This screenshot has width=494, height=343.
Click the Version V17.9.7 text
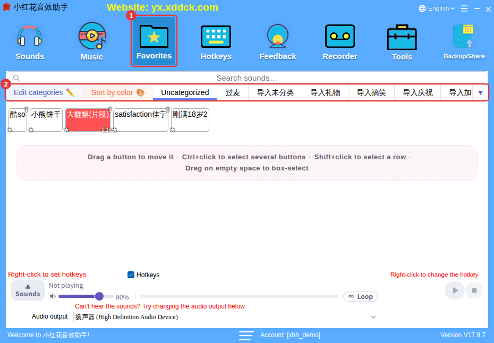463,335
